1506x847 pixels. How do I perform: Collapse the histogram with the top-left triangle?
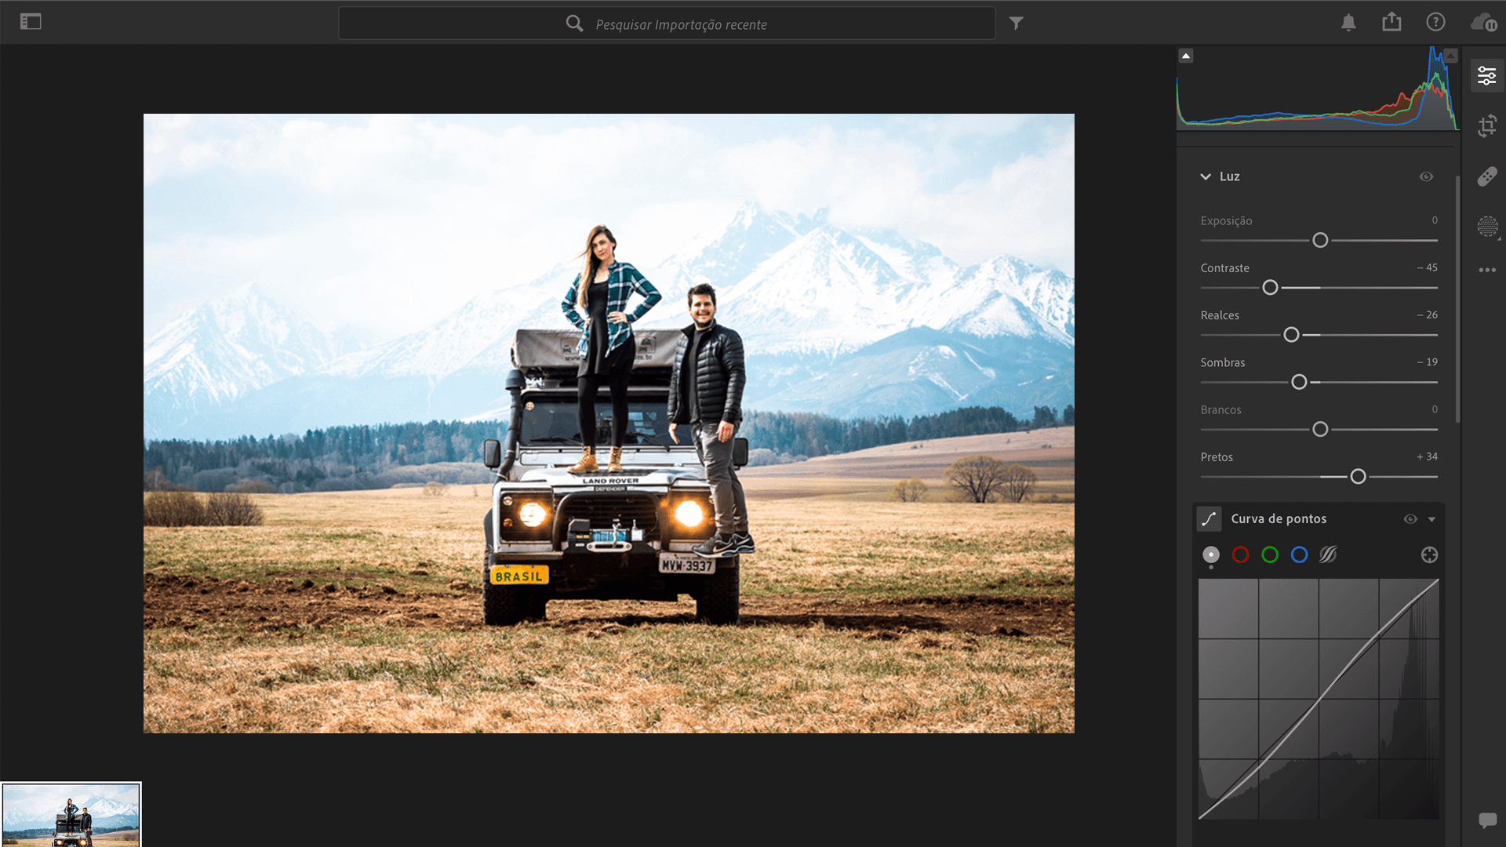(1186, 56)
